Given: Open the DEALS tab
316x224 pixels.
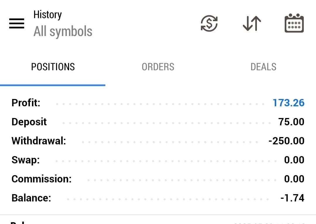Looking at the screenshot, I should [x=263, y=67].
